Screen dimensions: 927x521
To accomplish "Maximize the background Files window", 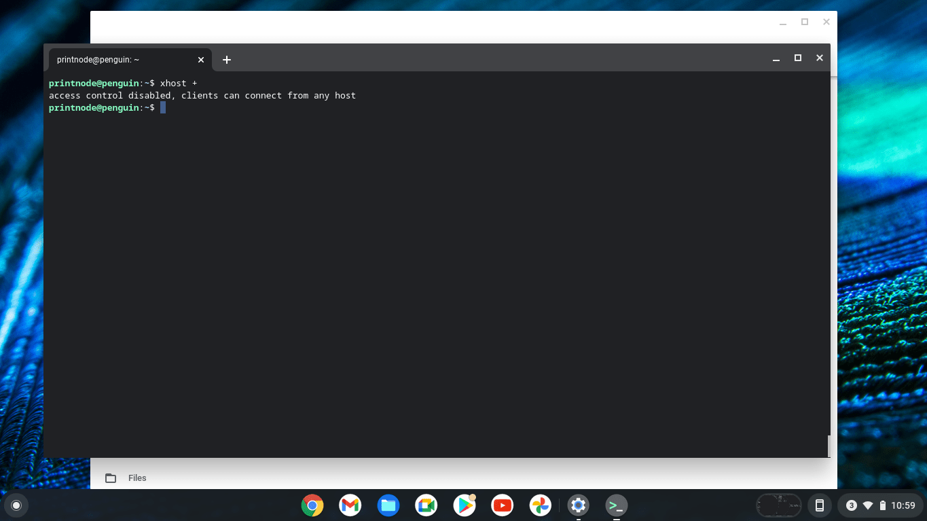I will [805, 22].
